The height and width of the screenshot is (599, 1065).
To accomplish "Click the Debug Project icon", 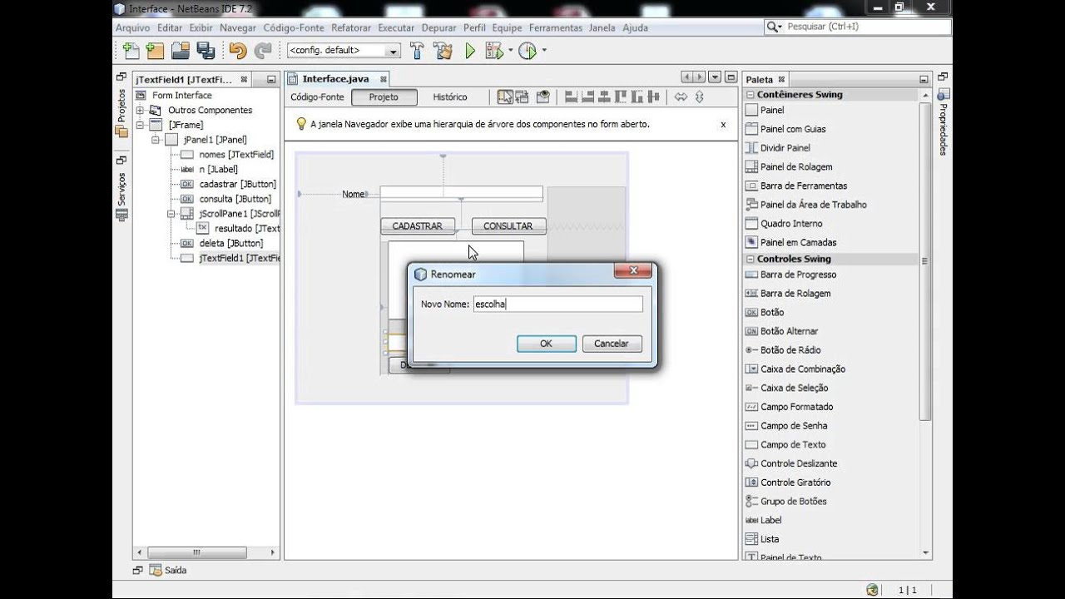I will point(494,51).
